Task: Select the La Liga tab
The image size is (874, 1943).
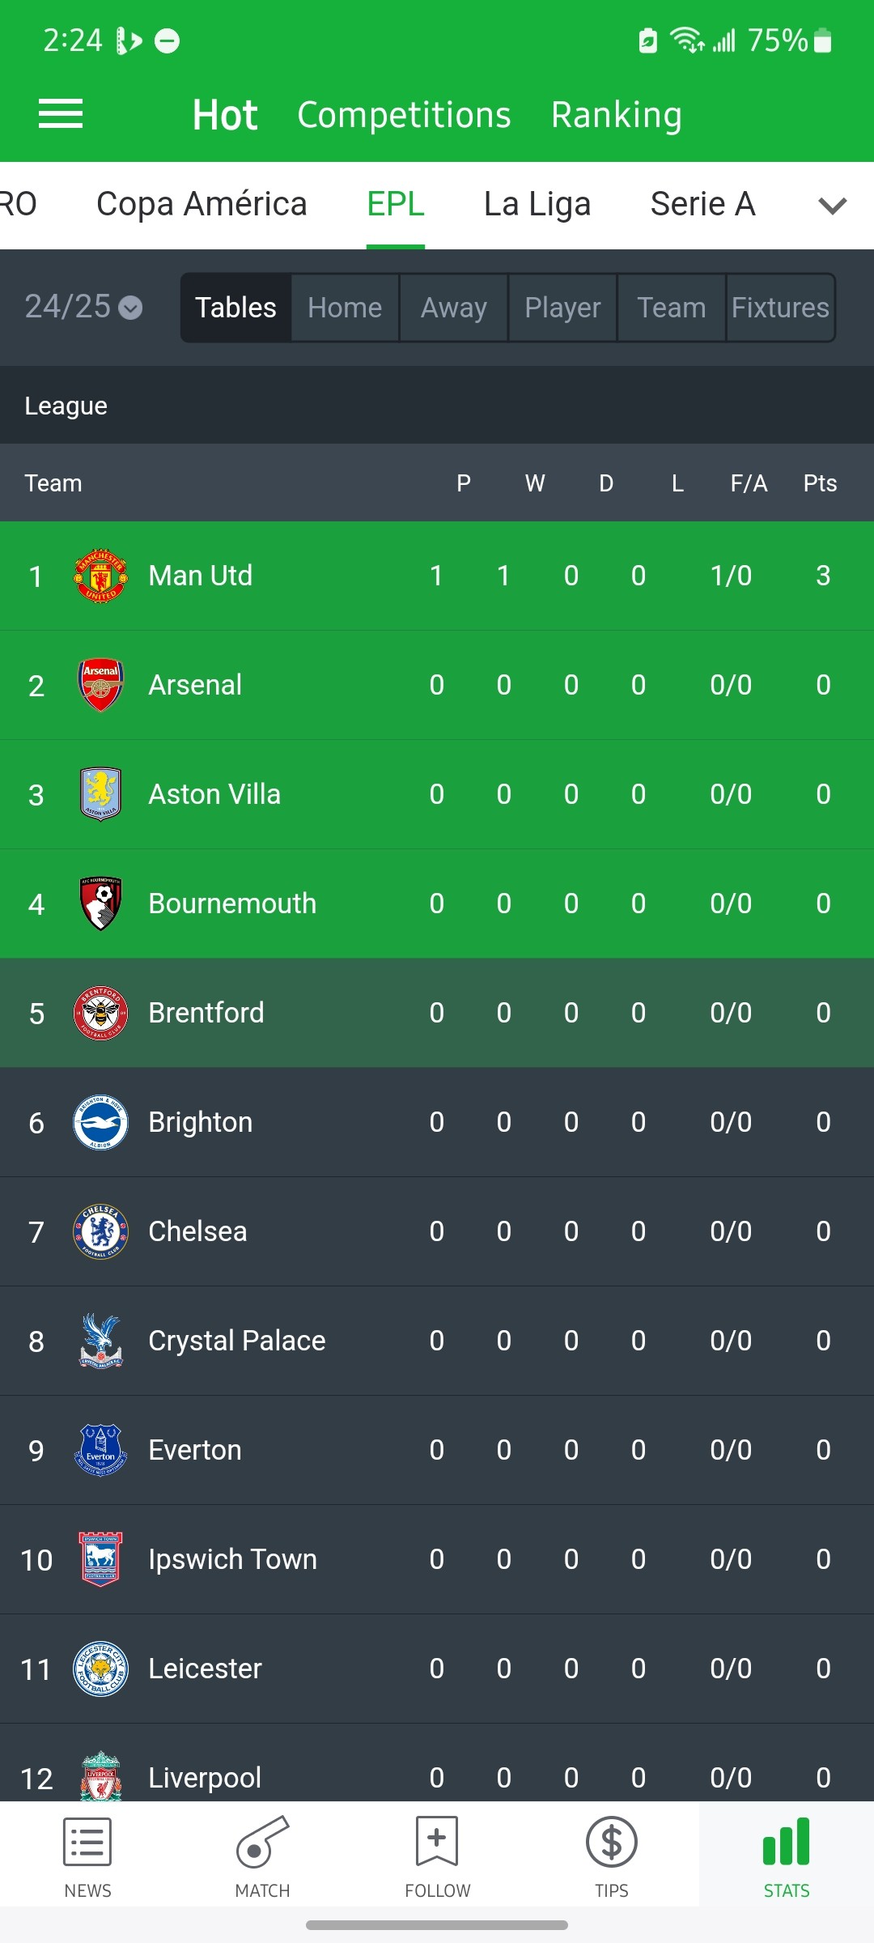Action: click(x=537, y=204)
